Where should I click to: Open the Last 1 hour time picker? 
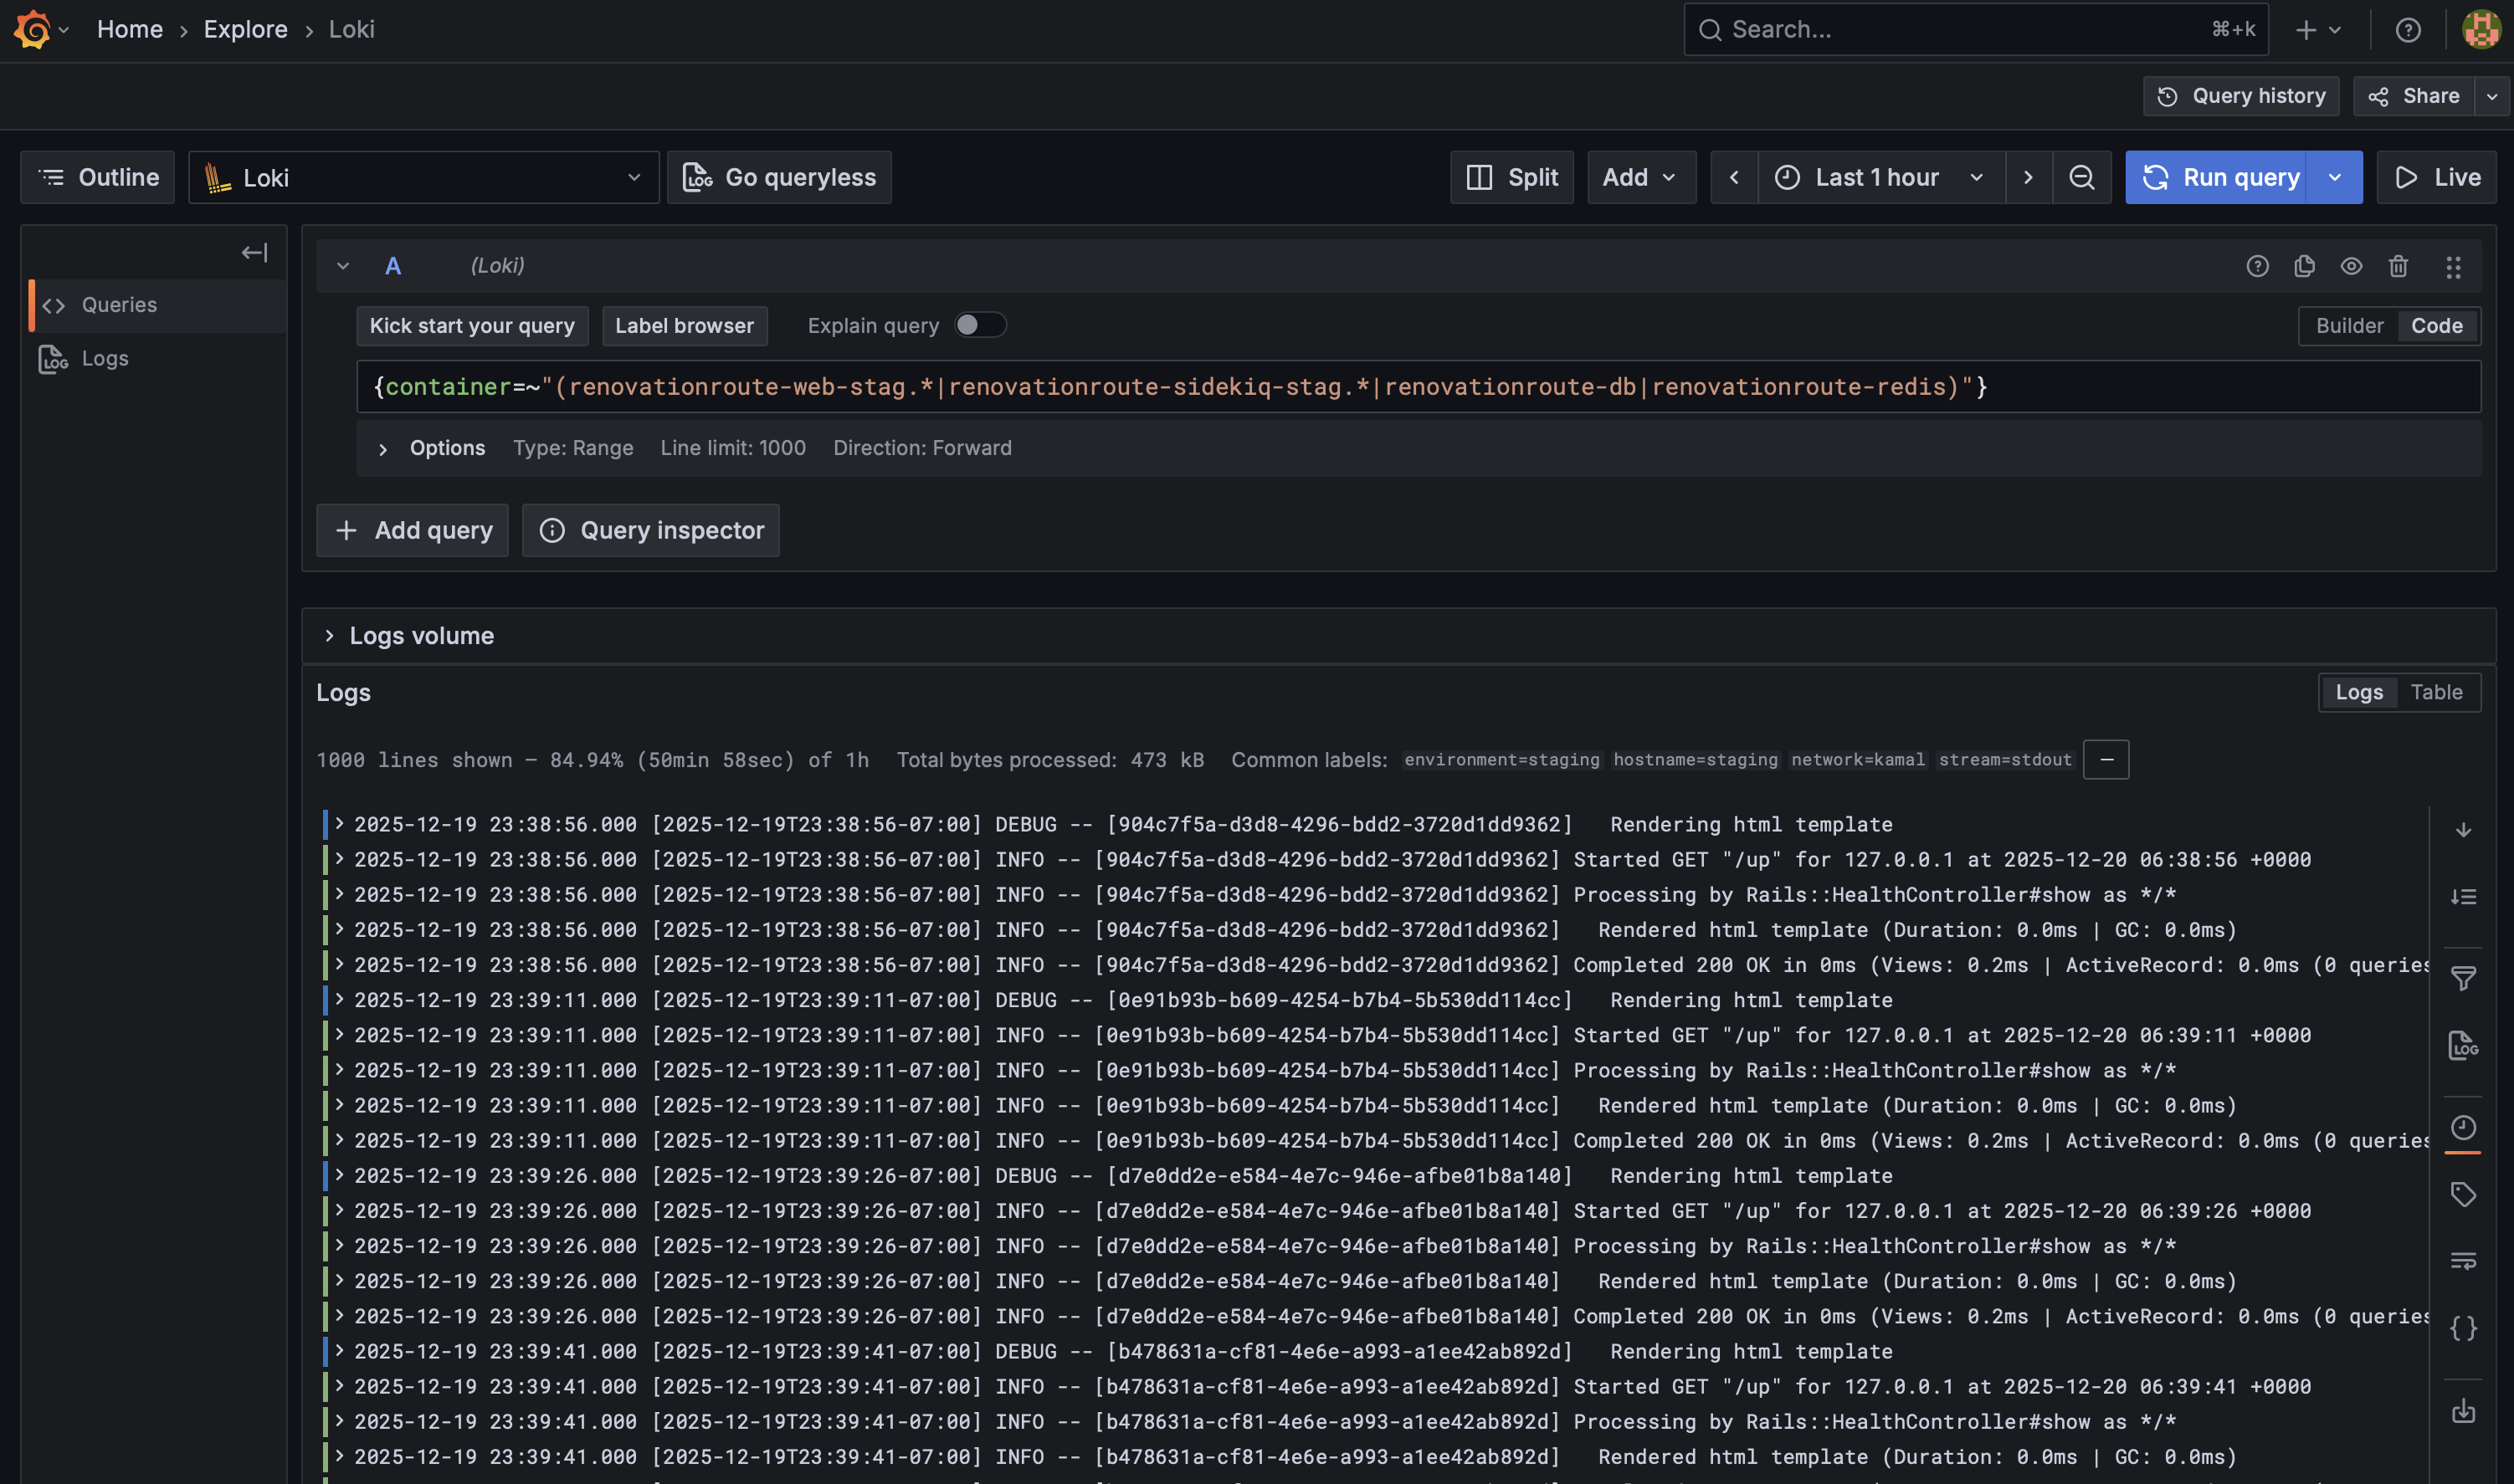pos(1875,177)
